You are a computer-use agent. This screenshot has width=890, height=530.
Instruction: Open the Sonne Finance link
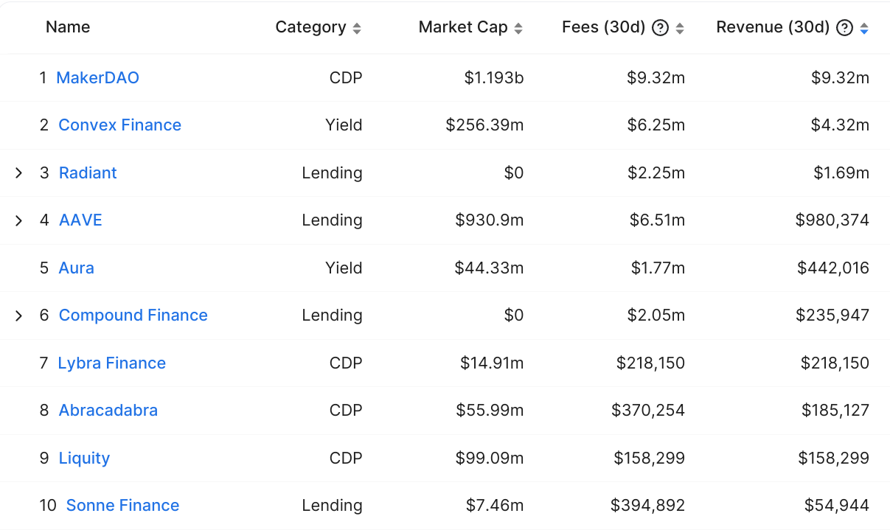(x=123, y=505)
